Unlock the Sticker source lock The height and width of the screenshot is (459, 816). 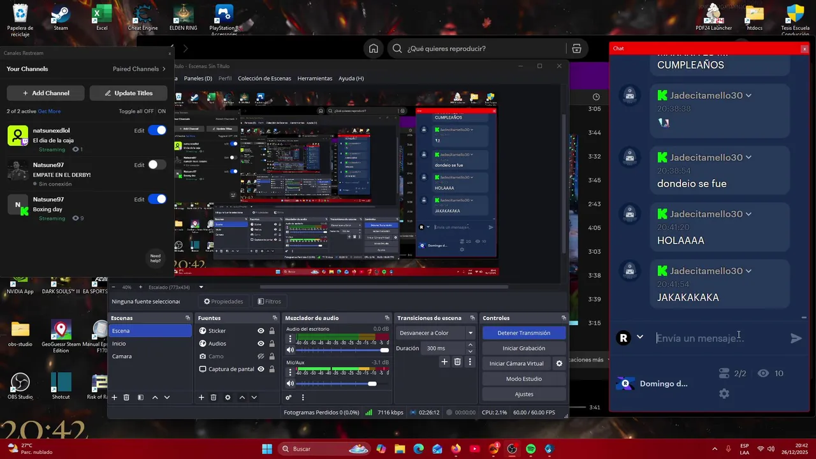[x=272, y=331]
